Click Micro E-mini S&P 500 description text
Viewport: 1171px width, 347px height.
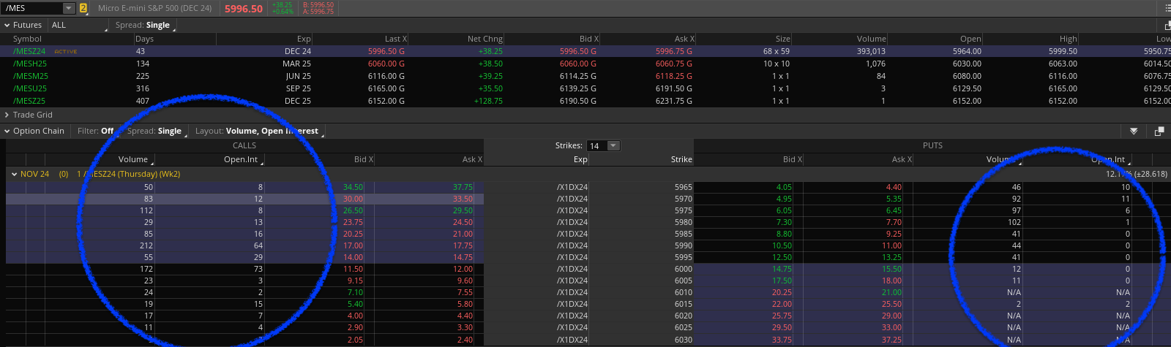155,9
